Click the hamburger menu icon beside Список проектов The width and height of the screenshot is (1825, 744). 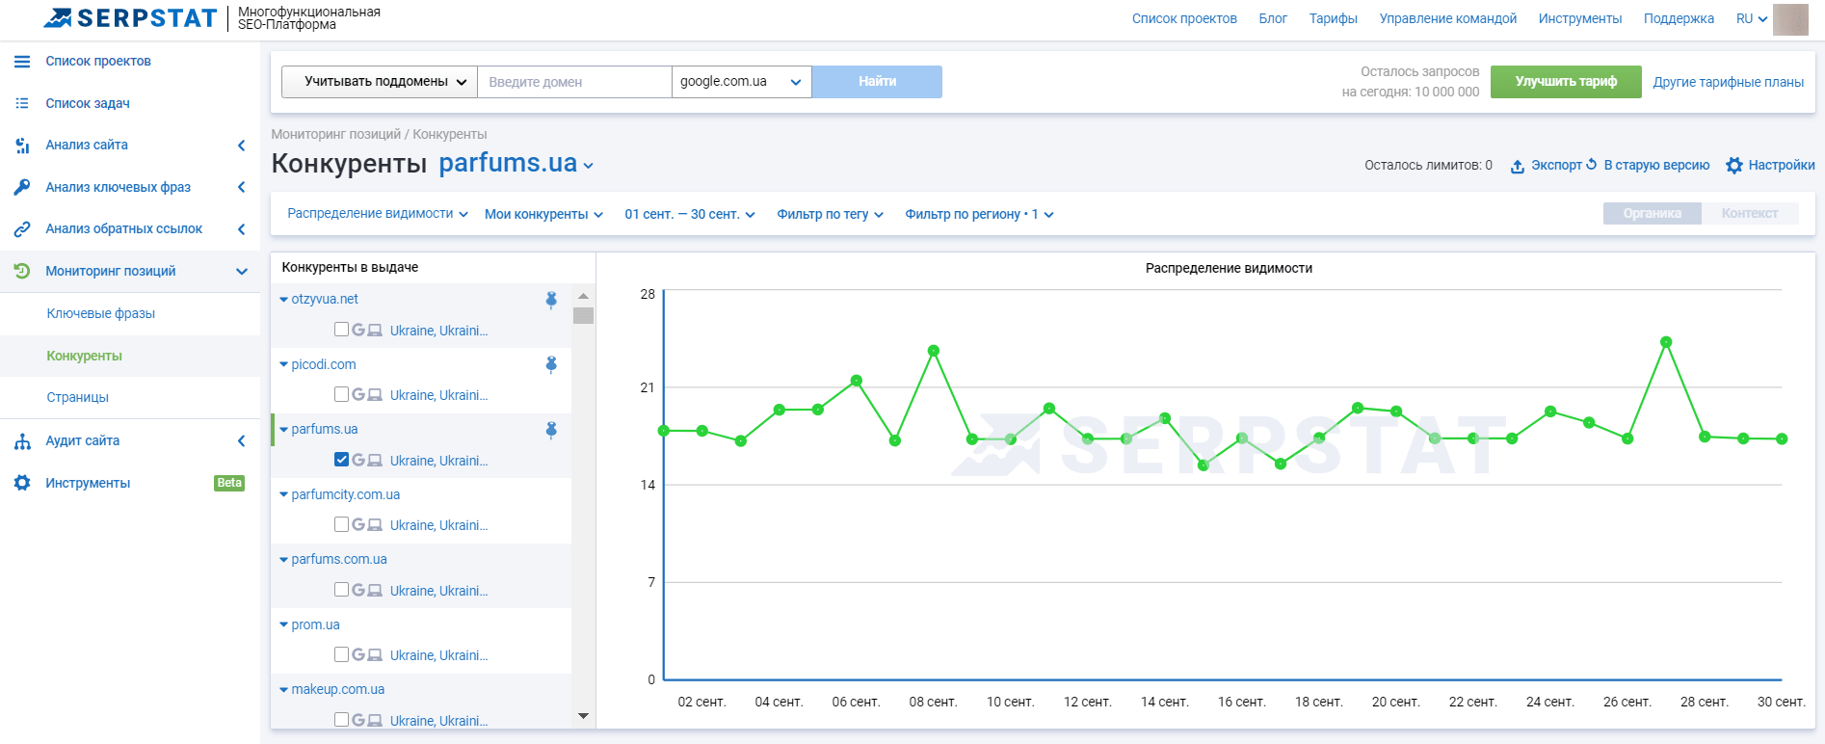point(22,61)
